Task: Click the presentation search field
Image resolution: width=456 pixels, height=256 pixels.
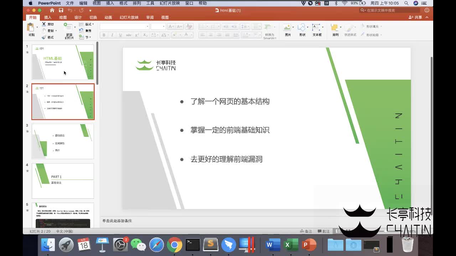Action: click(390, 10)
